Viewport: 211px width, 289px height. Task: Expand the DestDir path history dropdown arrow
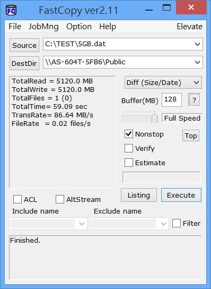point(197,62)
